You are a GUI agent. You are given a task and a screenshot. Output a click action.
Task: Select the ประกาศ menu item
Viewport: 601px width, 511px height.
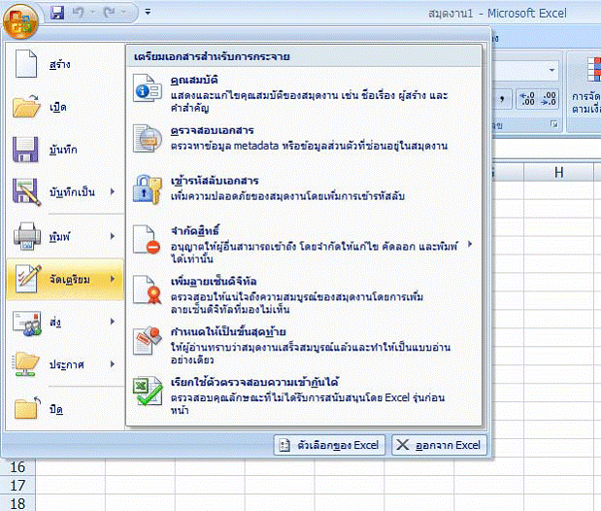coord(65,364)
